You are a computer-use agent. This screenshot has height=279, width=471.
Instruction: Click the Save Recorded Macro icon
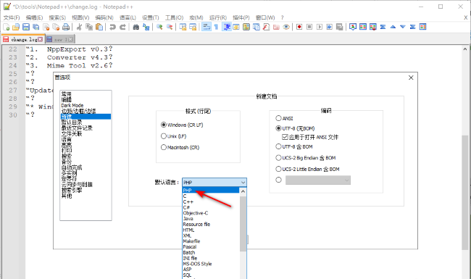pos(339,27)
